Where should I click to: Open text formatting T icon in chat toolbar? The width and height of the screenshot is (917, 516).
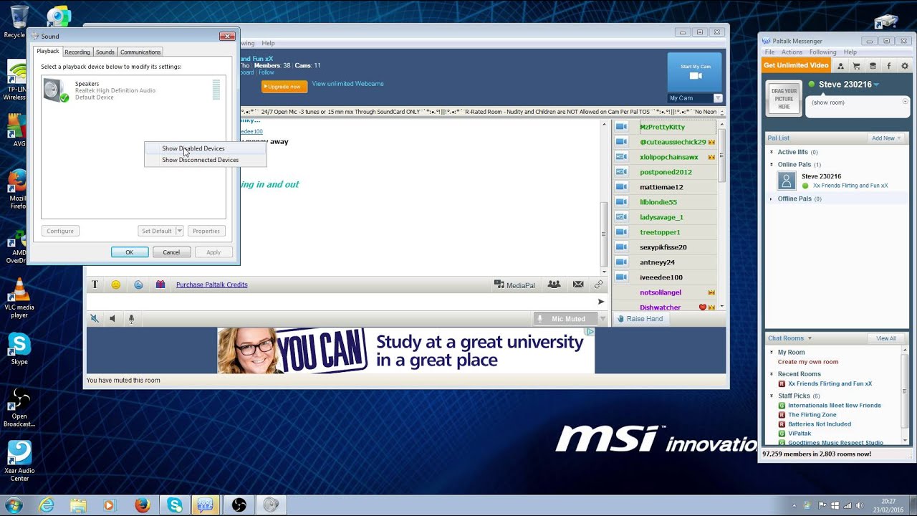pos(94,285)
